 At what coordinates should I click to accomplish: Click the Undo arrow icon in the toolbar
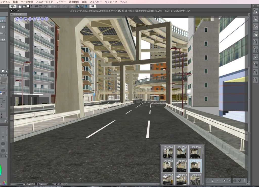(x=36, y=6)
